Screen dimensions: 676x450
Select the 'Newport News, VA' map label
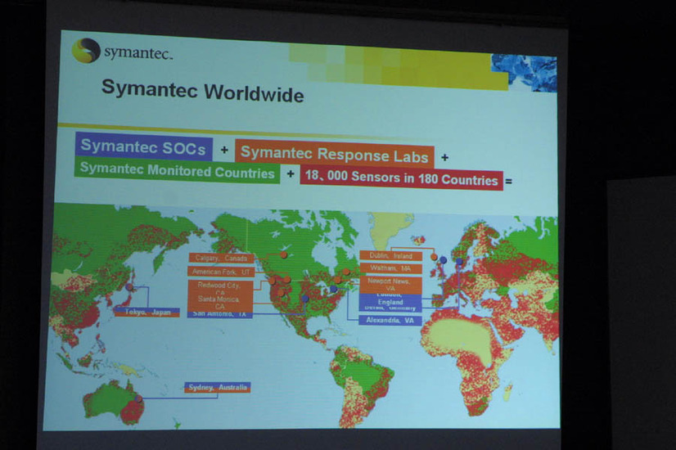pos(390,285)
